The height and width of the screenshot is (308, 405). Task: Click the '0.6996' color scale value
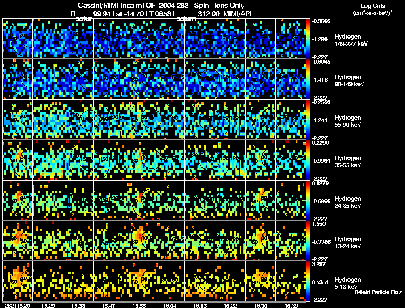pos(321,201)
